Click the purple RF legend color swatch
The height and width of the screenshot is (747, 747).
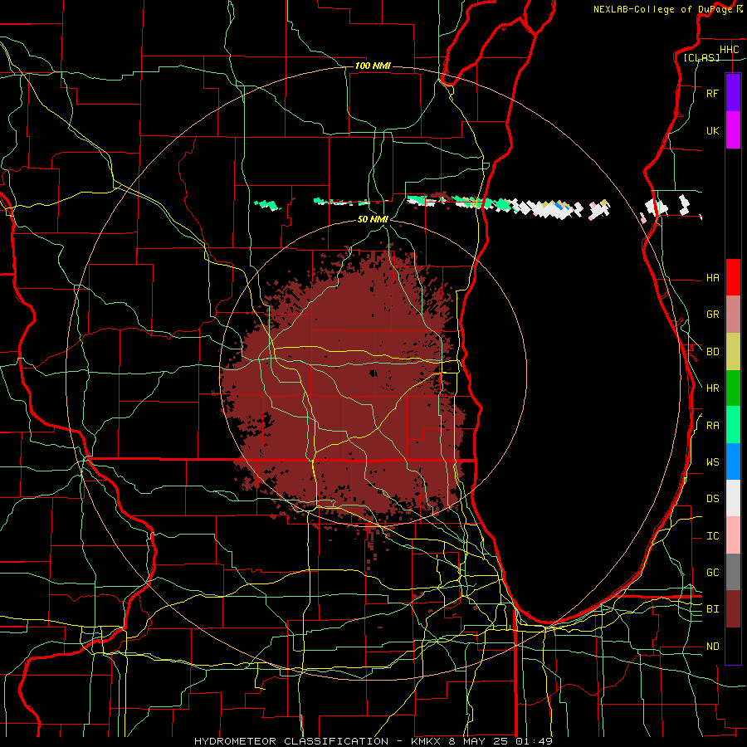coord(733,92)
